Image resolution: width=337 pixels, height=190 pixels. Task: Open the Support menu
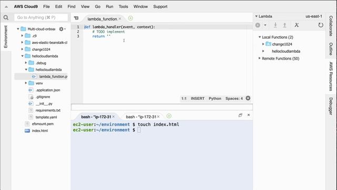point(160,6)
